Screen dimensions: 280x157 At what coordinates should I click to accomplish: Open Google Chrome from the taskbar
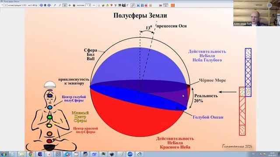click(x=31, y=154)
